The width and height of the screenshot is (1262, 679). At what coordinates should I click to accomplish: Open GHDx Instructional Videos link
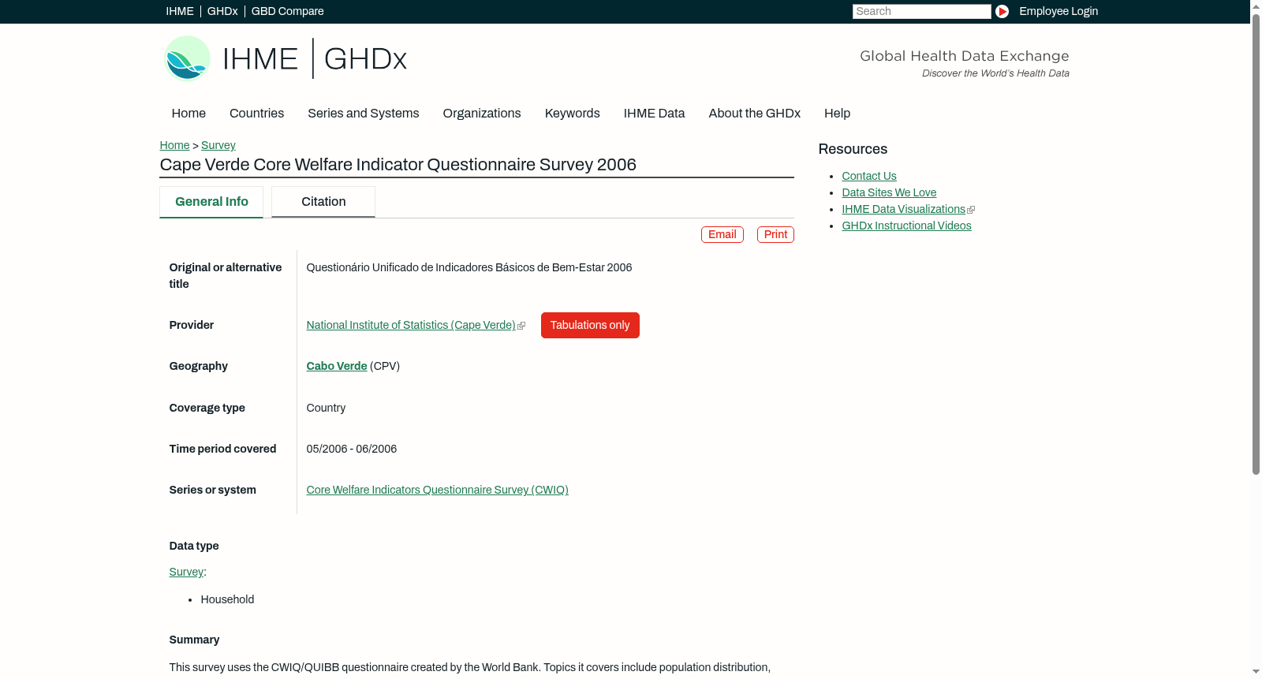coord(906,226)
